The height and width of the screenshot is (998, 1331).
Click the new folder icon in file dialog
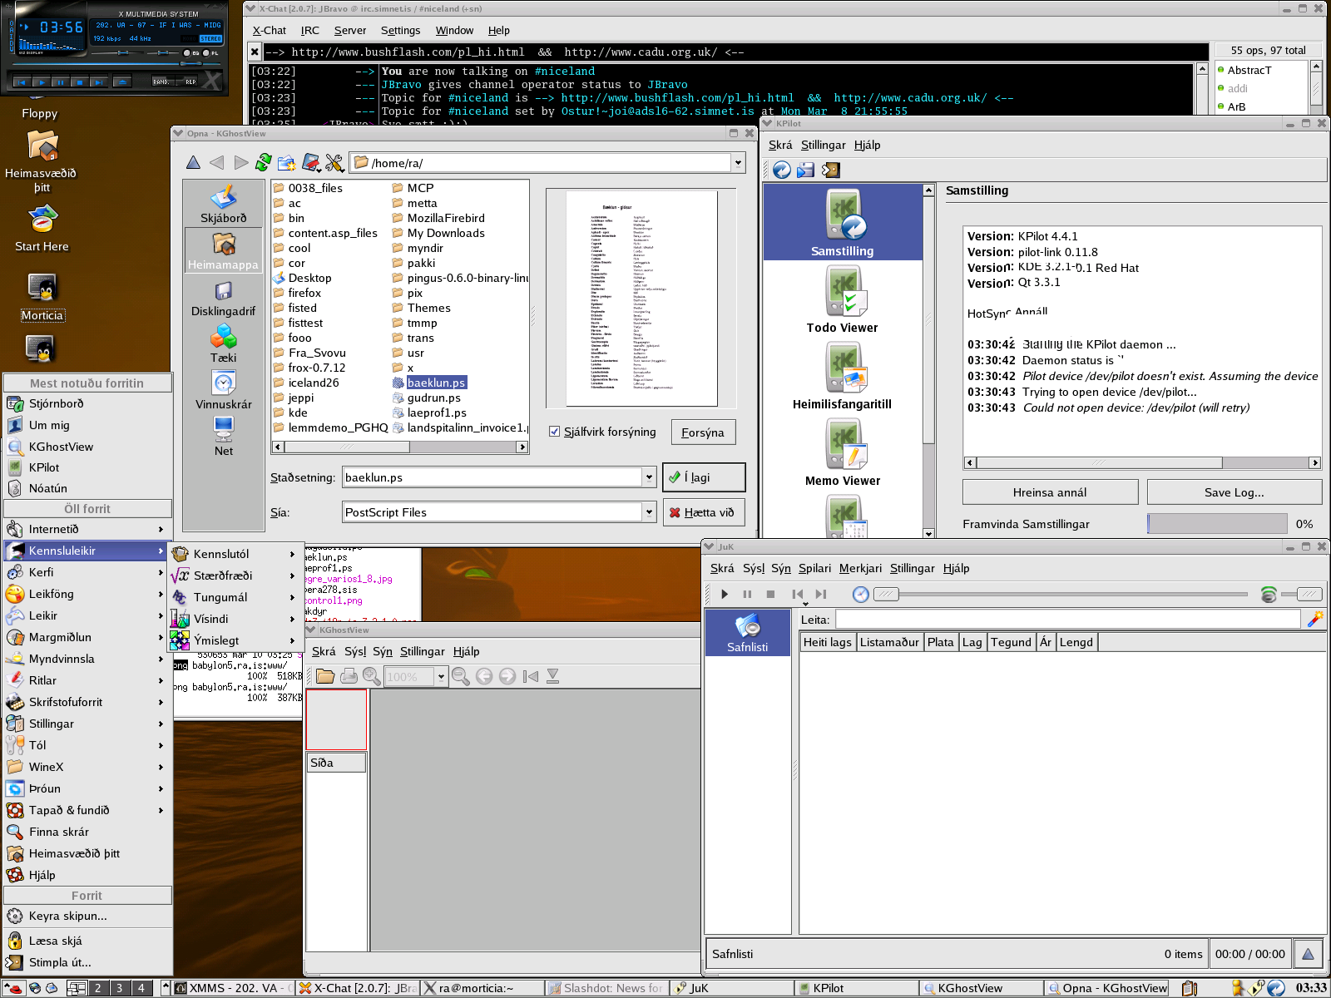tap(287, 162)
